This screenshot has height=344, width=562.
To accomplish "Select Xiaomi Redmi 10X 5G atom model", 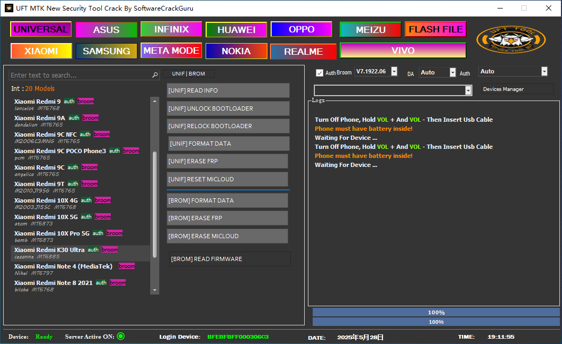I will tap(81, 220).
